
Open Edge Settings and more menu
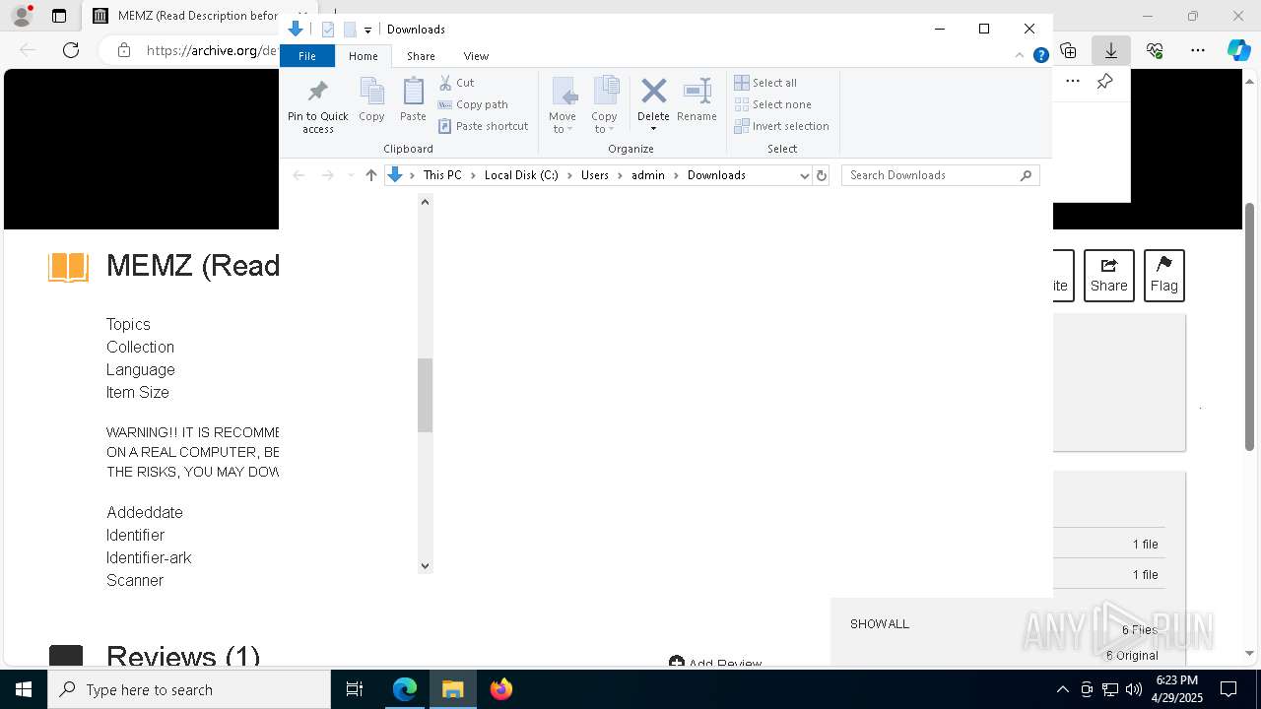click(1198, 50)
